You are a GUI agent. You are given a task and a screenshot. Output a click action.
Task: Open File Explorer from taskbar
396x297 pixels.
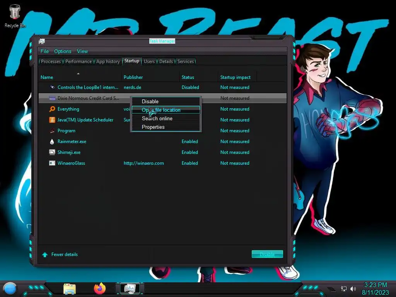point(70,289)
